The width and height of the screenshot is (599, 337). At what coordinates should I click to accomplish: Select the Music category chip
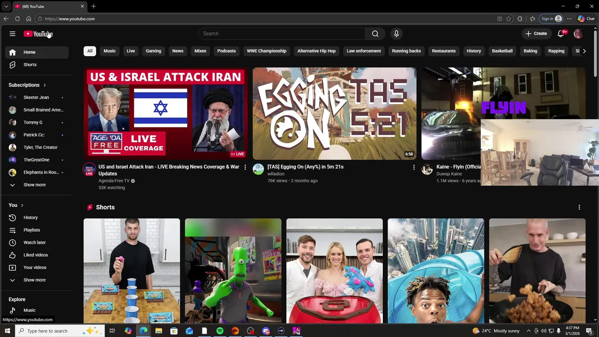coord(110,51)
